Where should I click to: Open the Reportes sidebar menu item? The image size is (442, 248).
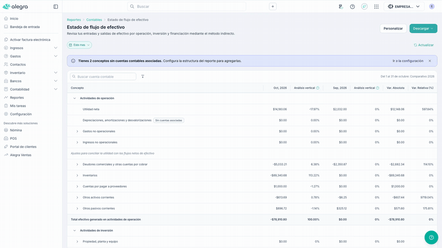(x=17, y=97)
